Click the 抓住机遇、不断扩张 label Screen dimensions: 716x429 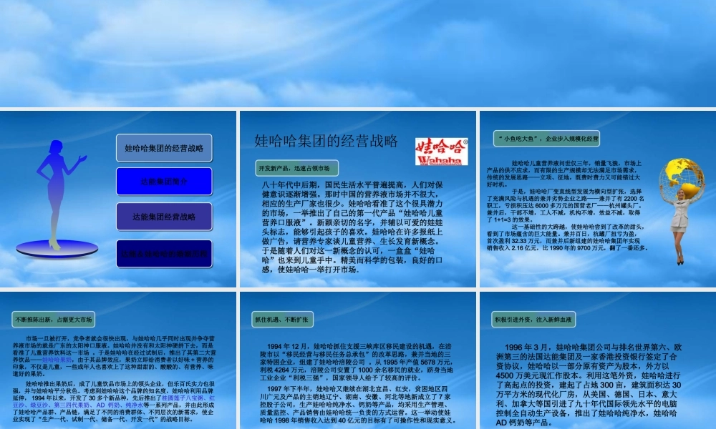tap(281, 320)
